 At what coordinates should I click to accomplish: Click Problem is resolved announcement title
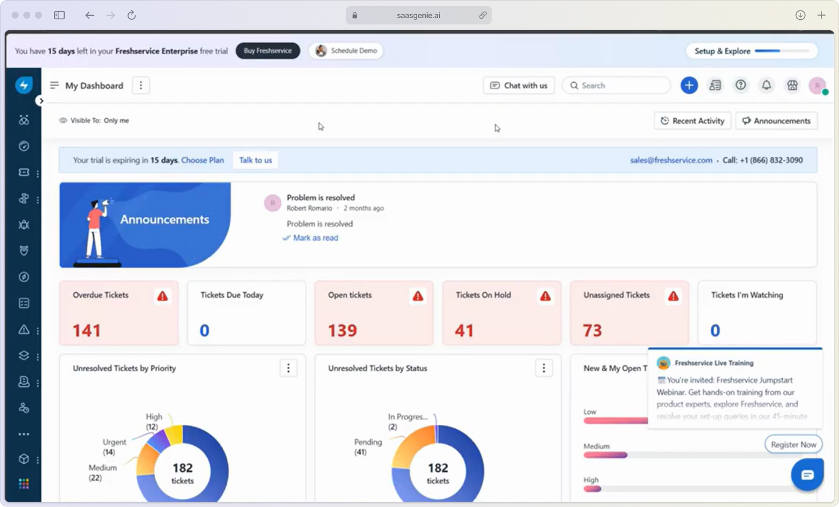click(320, 197)
